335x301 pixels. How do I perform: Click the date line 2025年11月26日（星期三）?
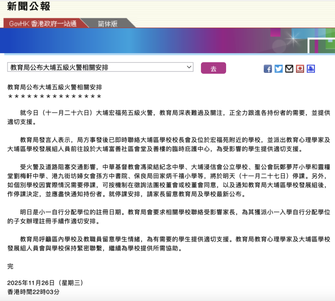(x=45, y=283)
